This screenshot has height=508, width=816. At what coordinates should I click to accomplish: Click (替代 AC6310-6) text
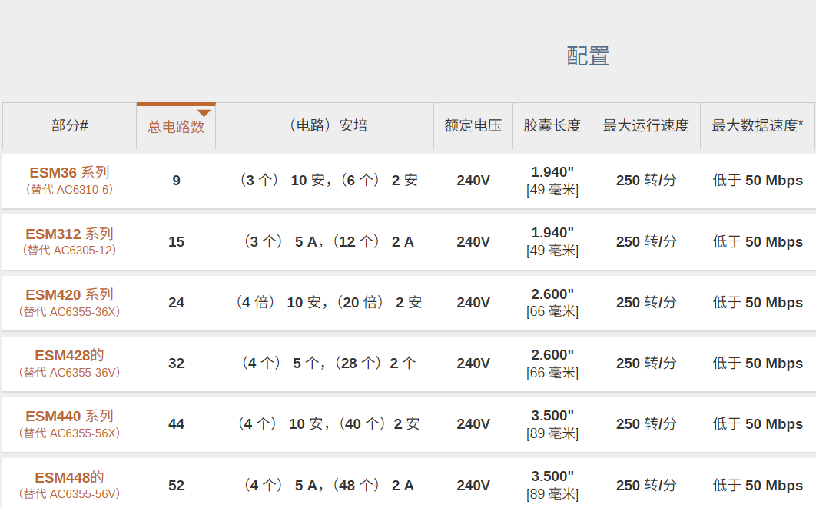coord(69,190)
